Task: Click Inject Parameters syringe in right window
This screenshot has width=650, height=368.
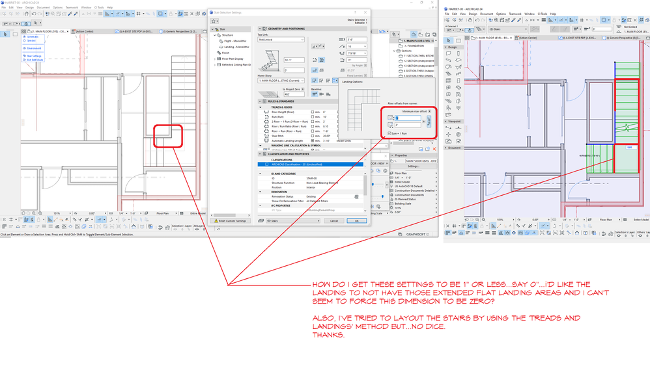Action: (518, 20)
